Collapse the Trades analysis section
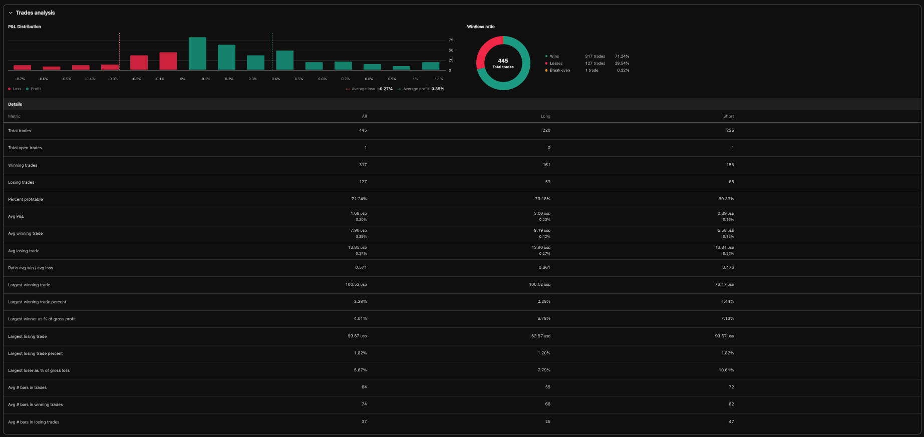 11,13
